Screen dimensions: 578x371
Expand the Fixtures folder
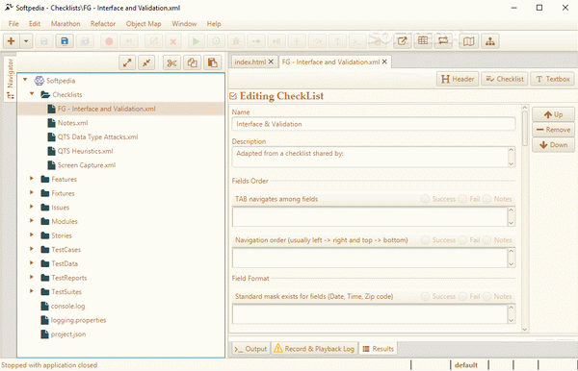click(32, 192)
